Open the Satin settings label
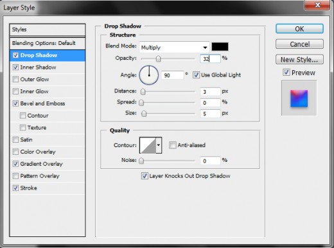Image resolution: width=334 pixels, height=248 pixels. [26, 139]
